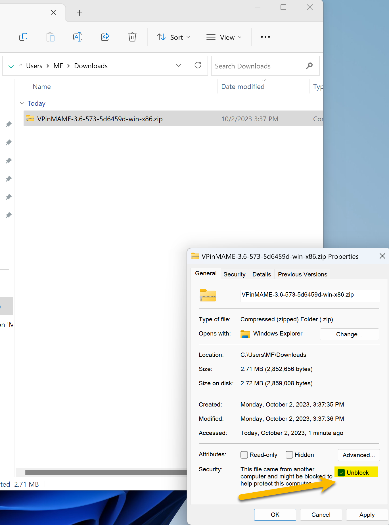Open the See more ellipsis menu
The width and height of the screenshot is (389, 525).
[265, 37]
